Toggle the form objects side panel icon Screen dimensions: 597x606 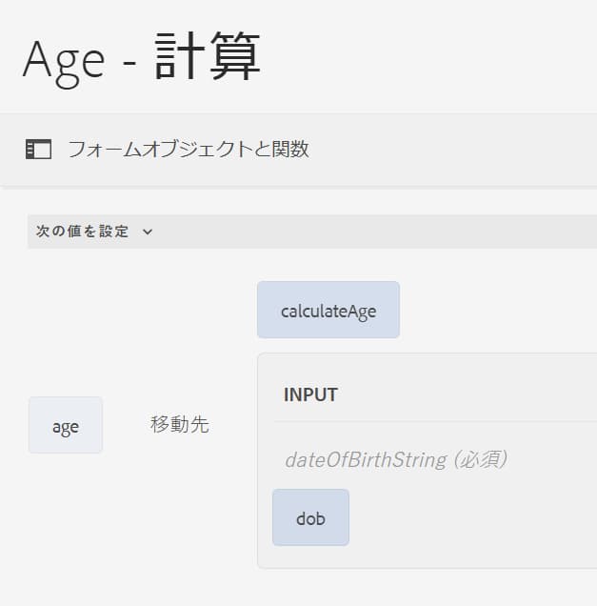pyautogui.click(x=37, y=149)
